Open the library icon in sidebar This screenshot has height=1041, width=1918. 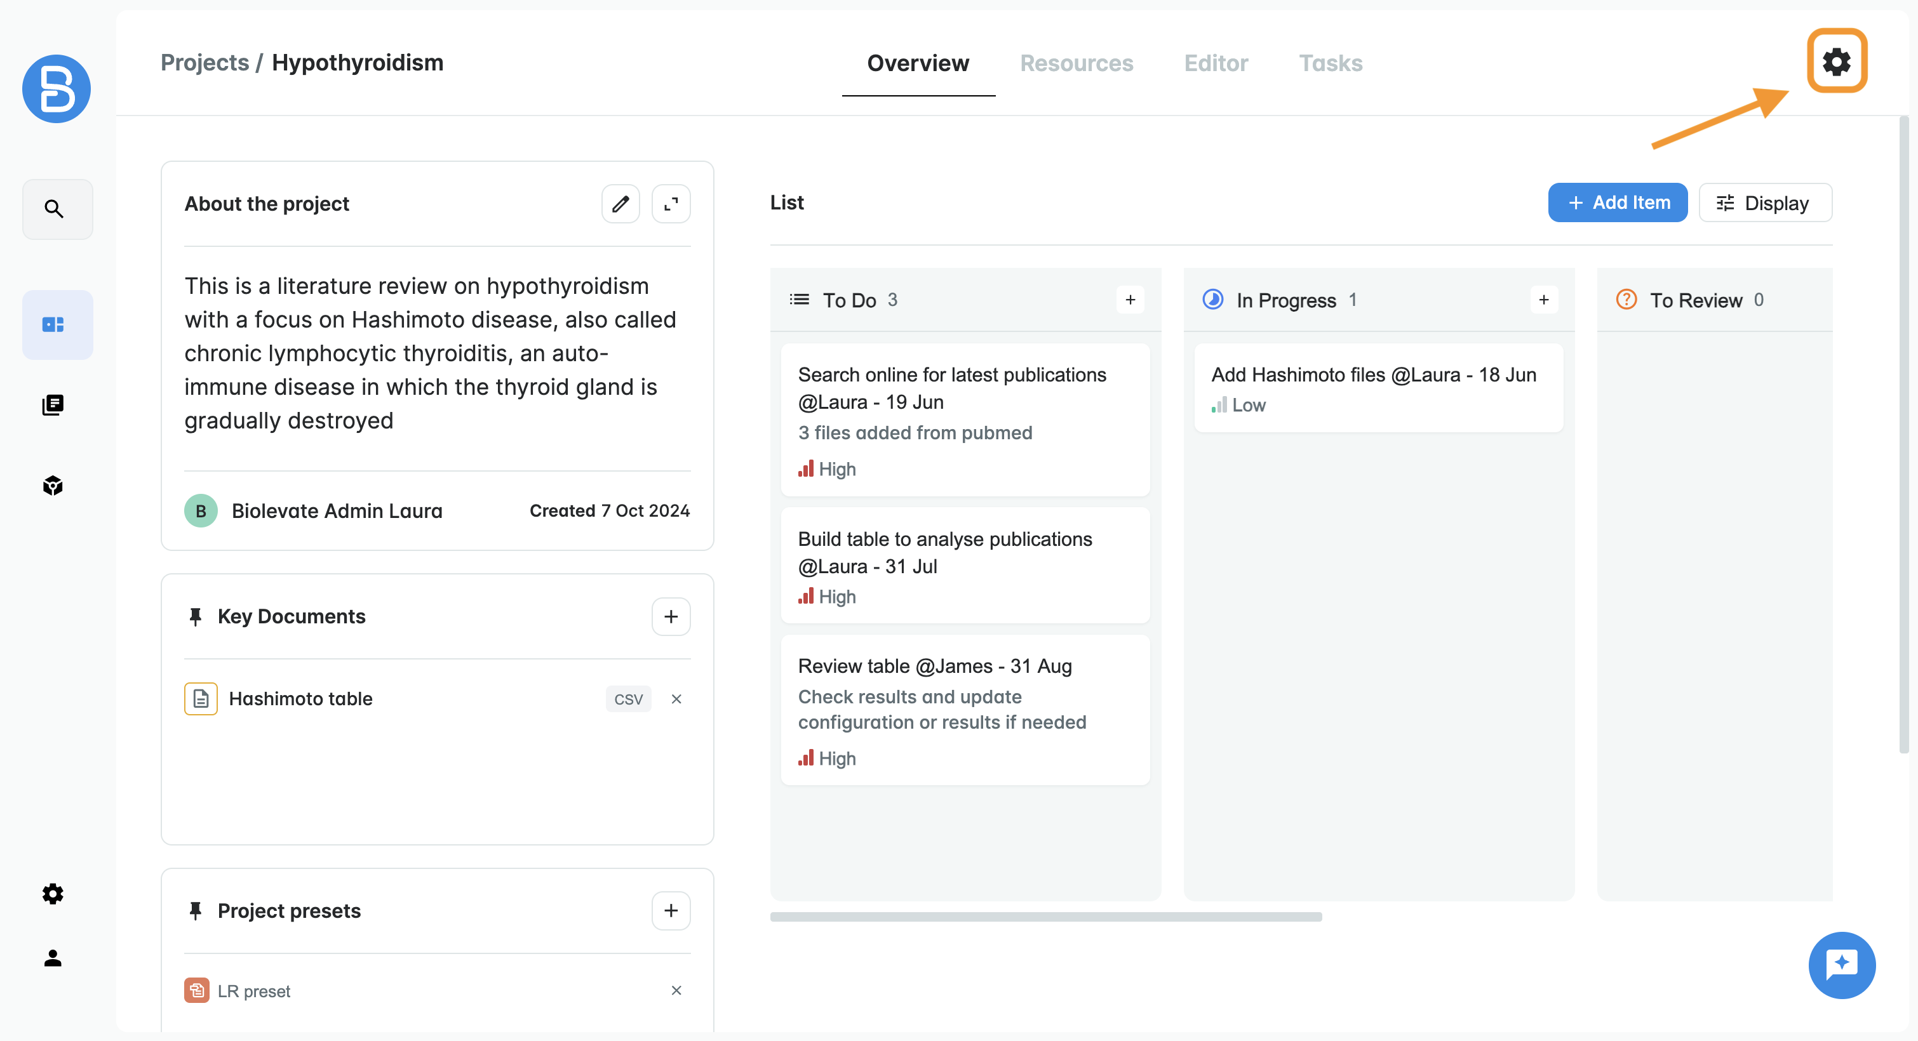53,405
